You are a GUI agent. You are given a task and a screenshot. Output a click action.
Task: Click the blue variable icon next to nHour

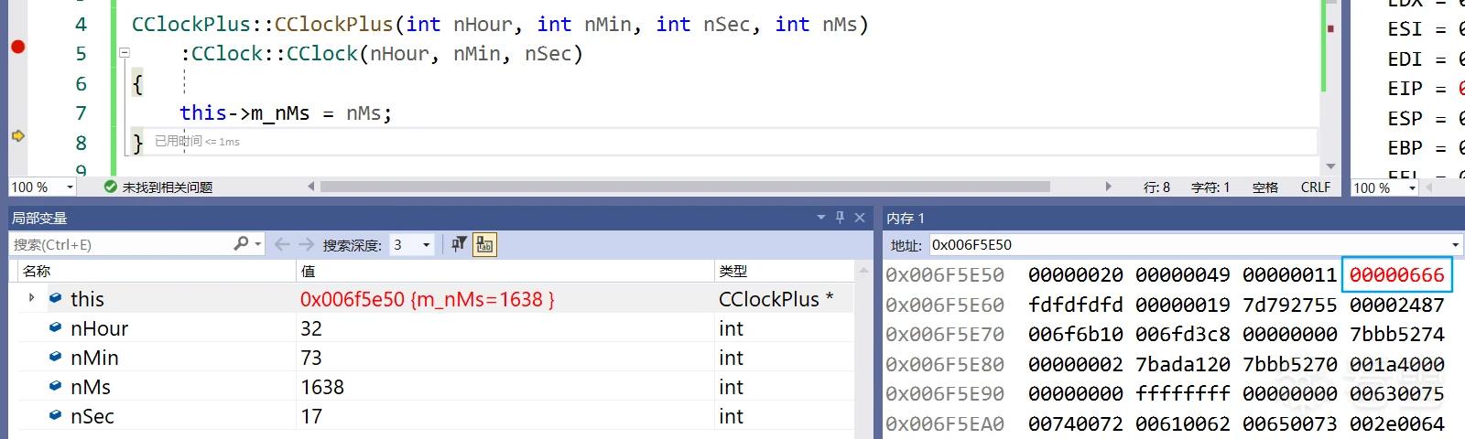click(x=56, y=327)
